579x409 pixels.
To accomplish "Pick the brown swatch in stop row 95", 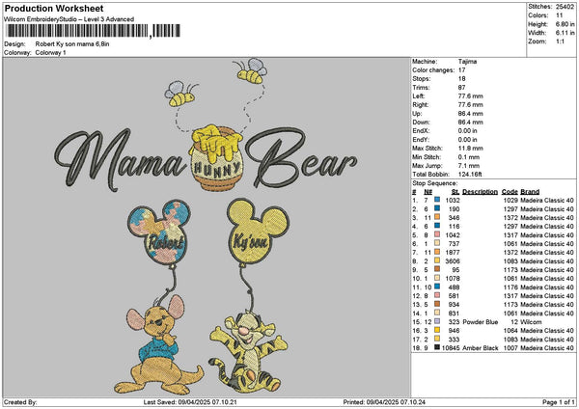I will pyautogui.click(x=437, y=269).
